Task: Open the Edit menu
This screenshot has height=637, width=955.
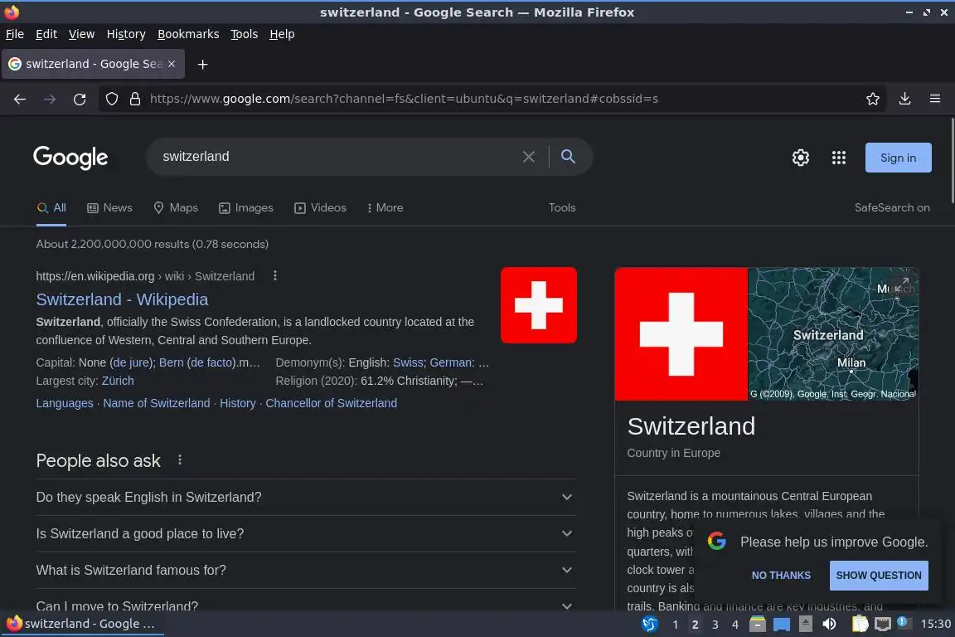Action: [46, 34]
